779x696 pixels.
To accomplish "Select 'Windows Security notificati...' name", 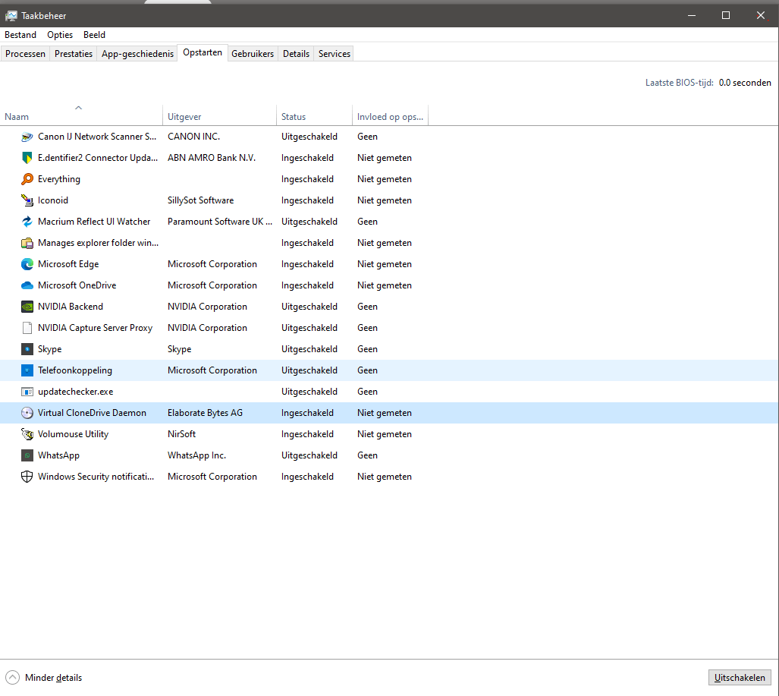I will pos(96,477).
